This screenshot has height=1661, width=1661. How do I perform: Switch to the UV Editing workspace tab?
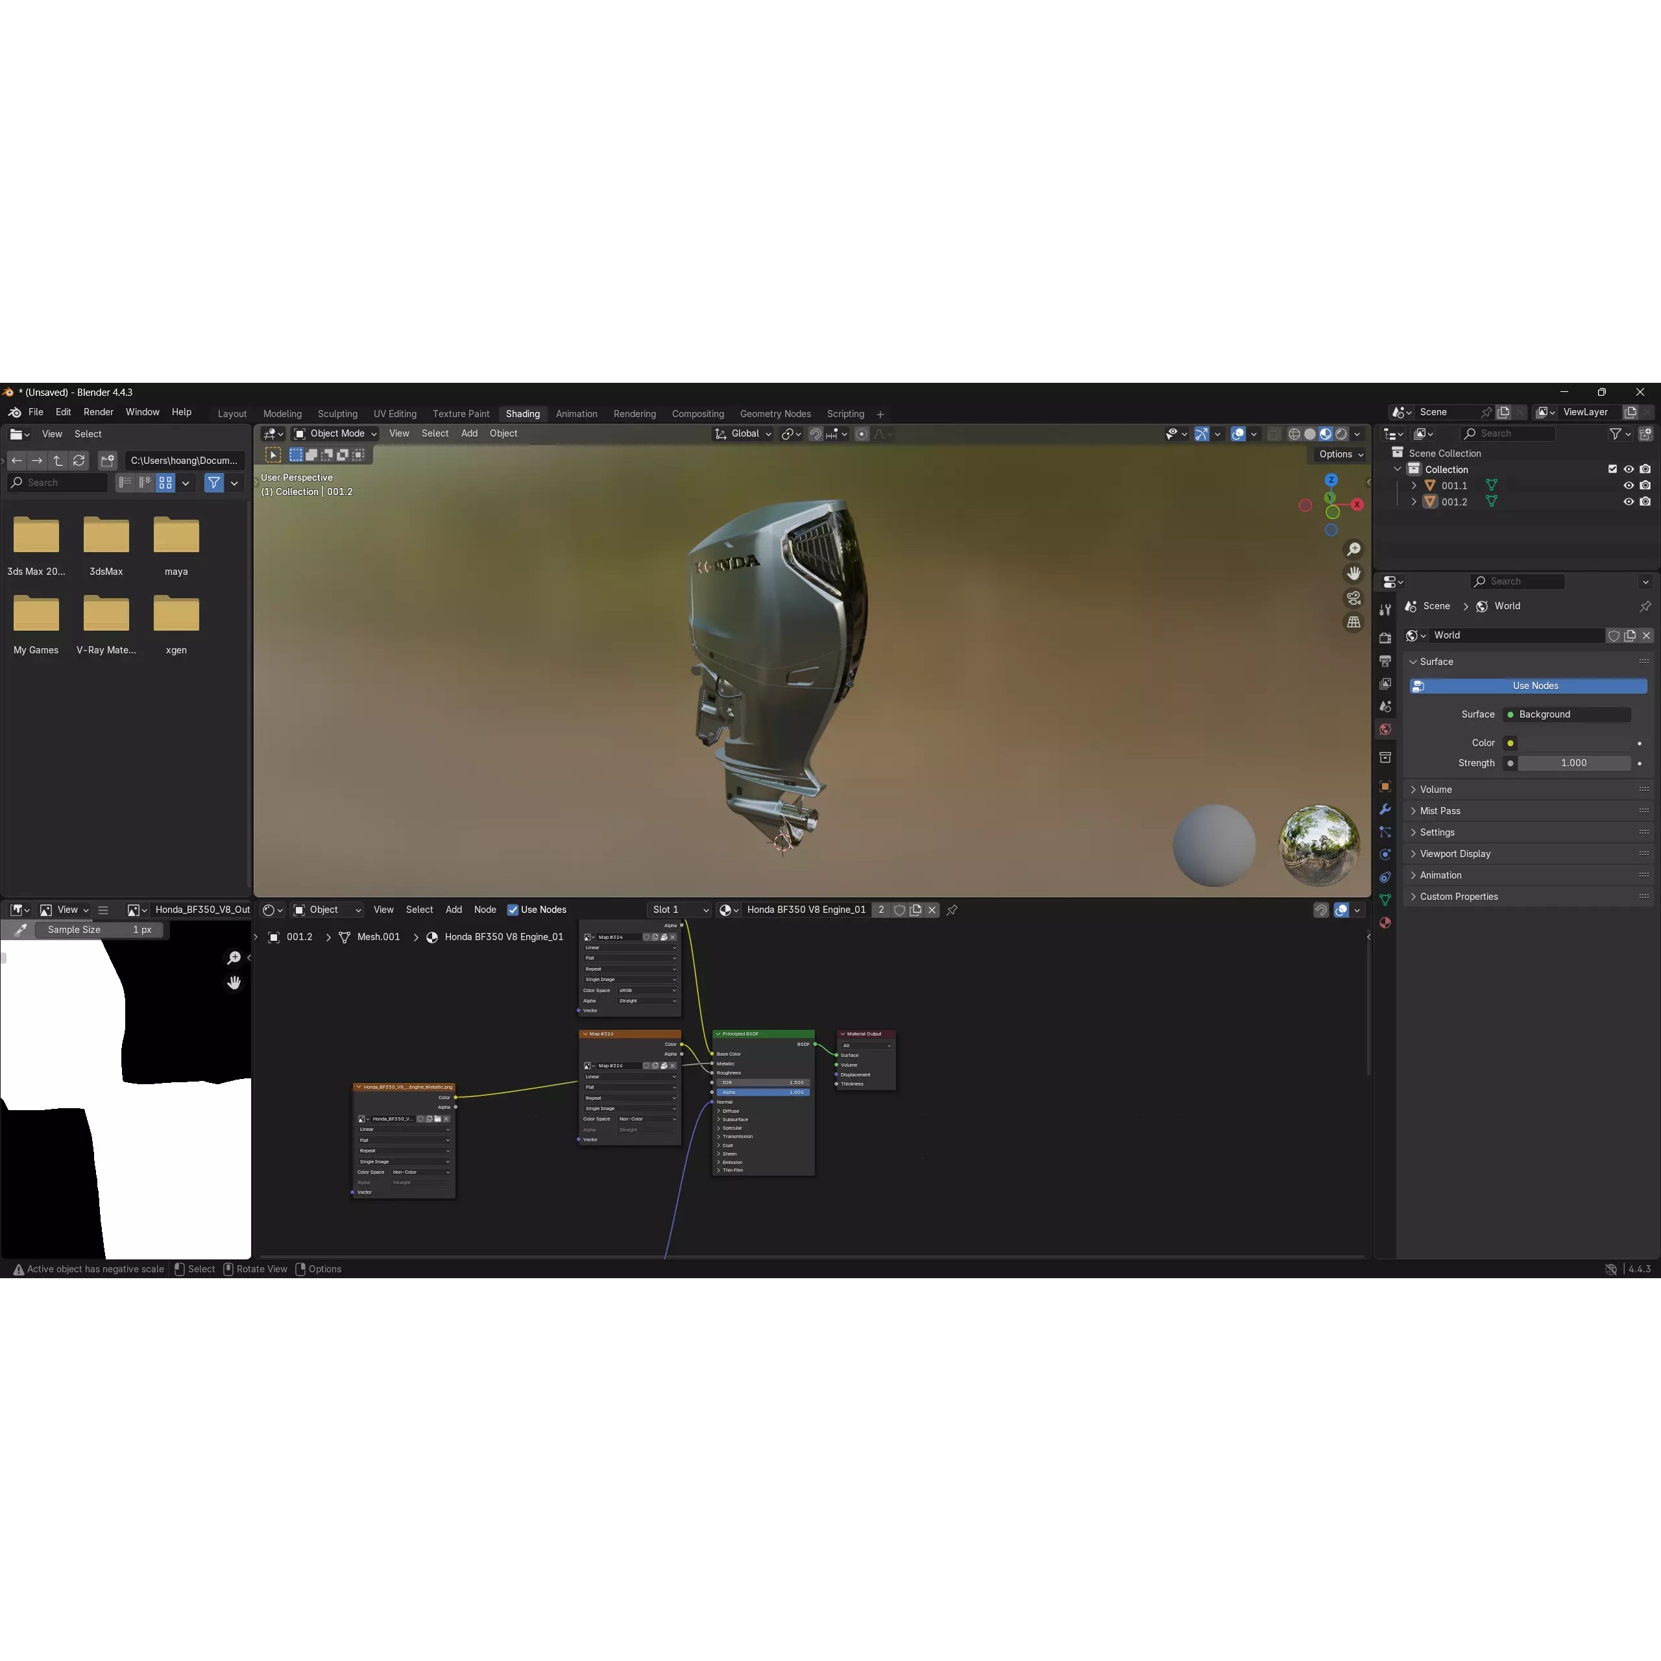tap(394, 415)
